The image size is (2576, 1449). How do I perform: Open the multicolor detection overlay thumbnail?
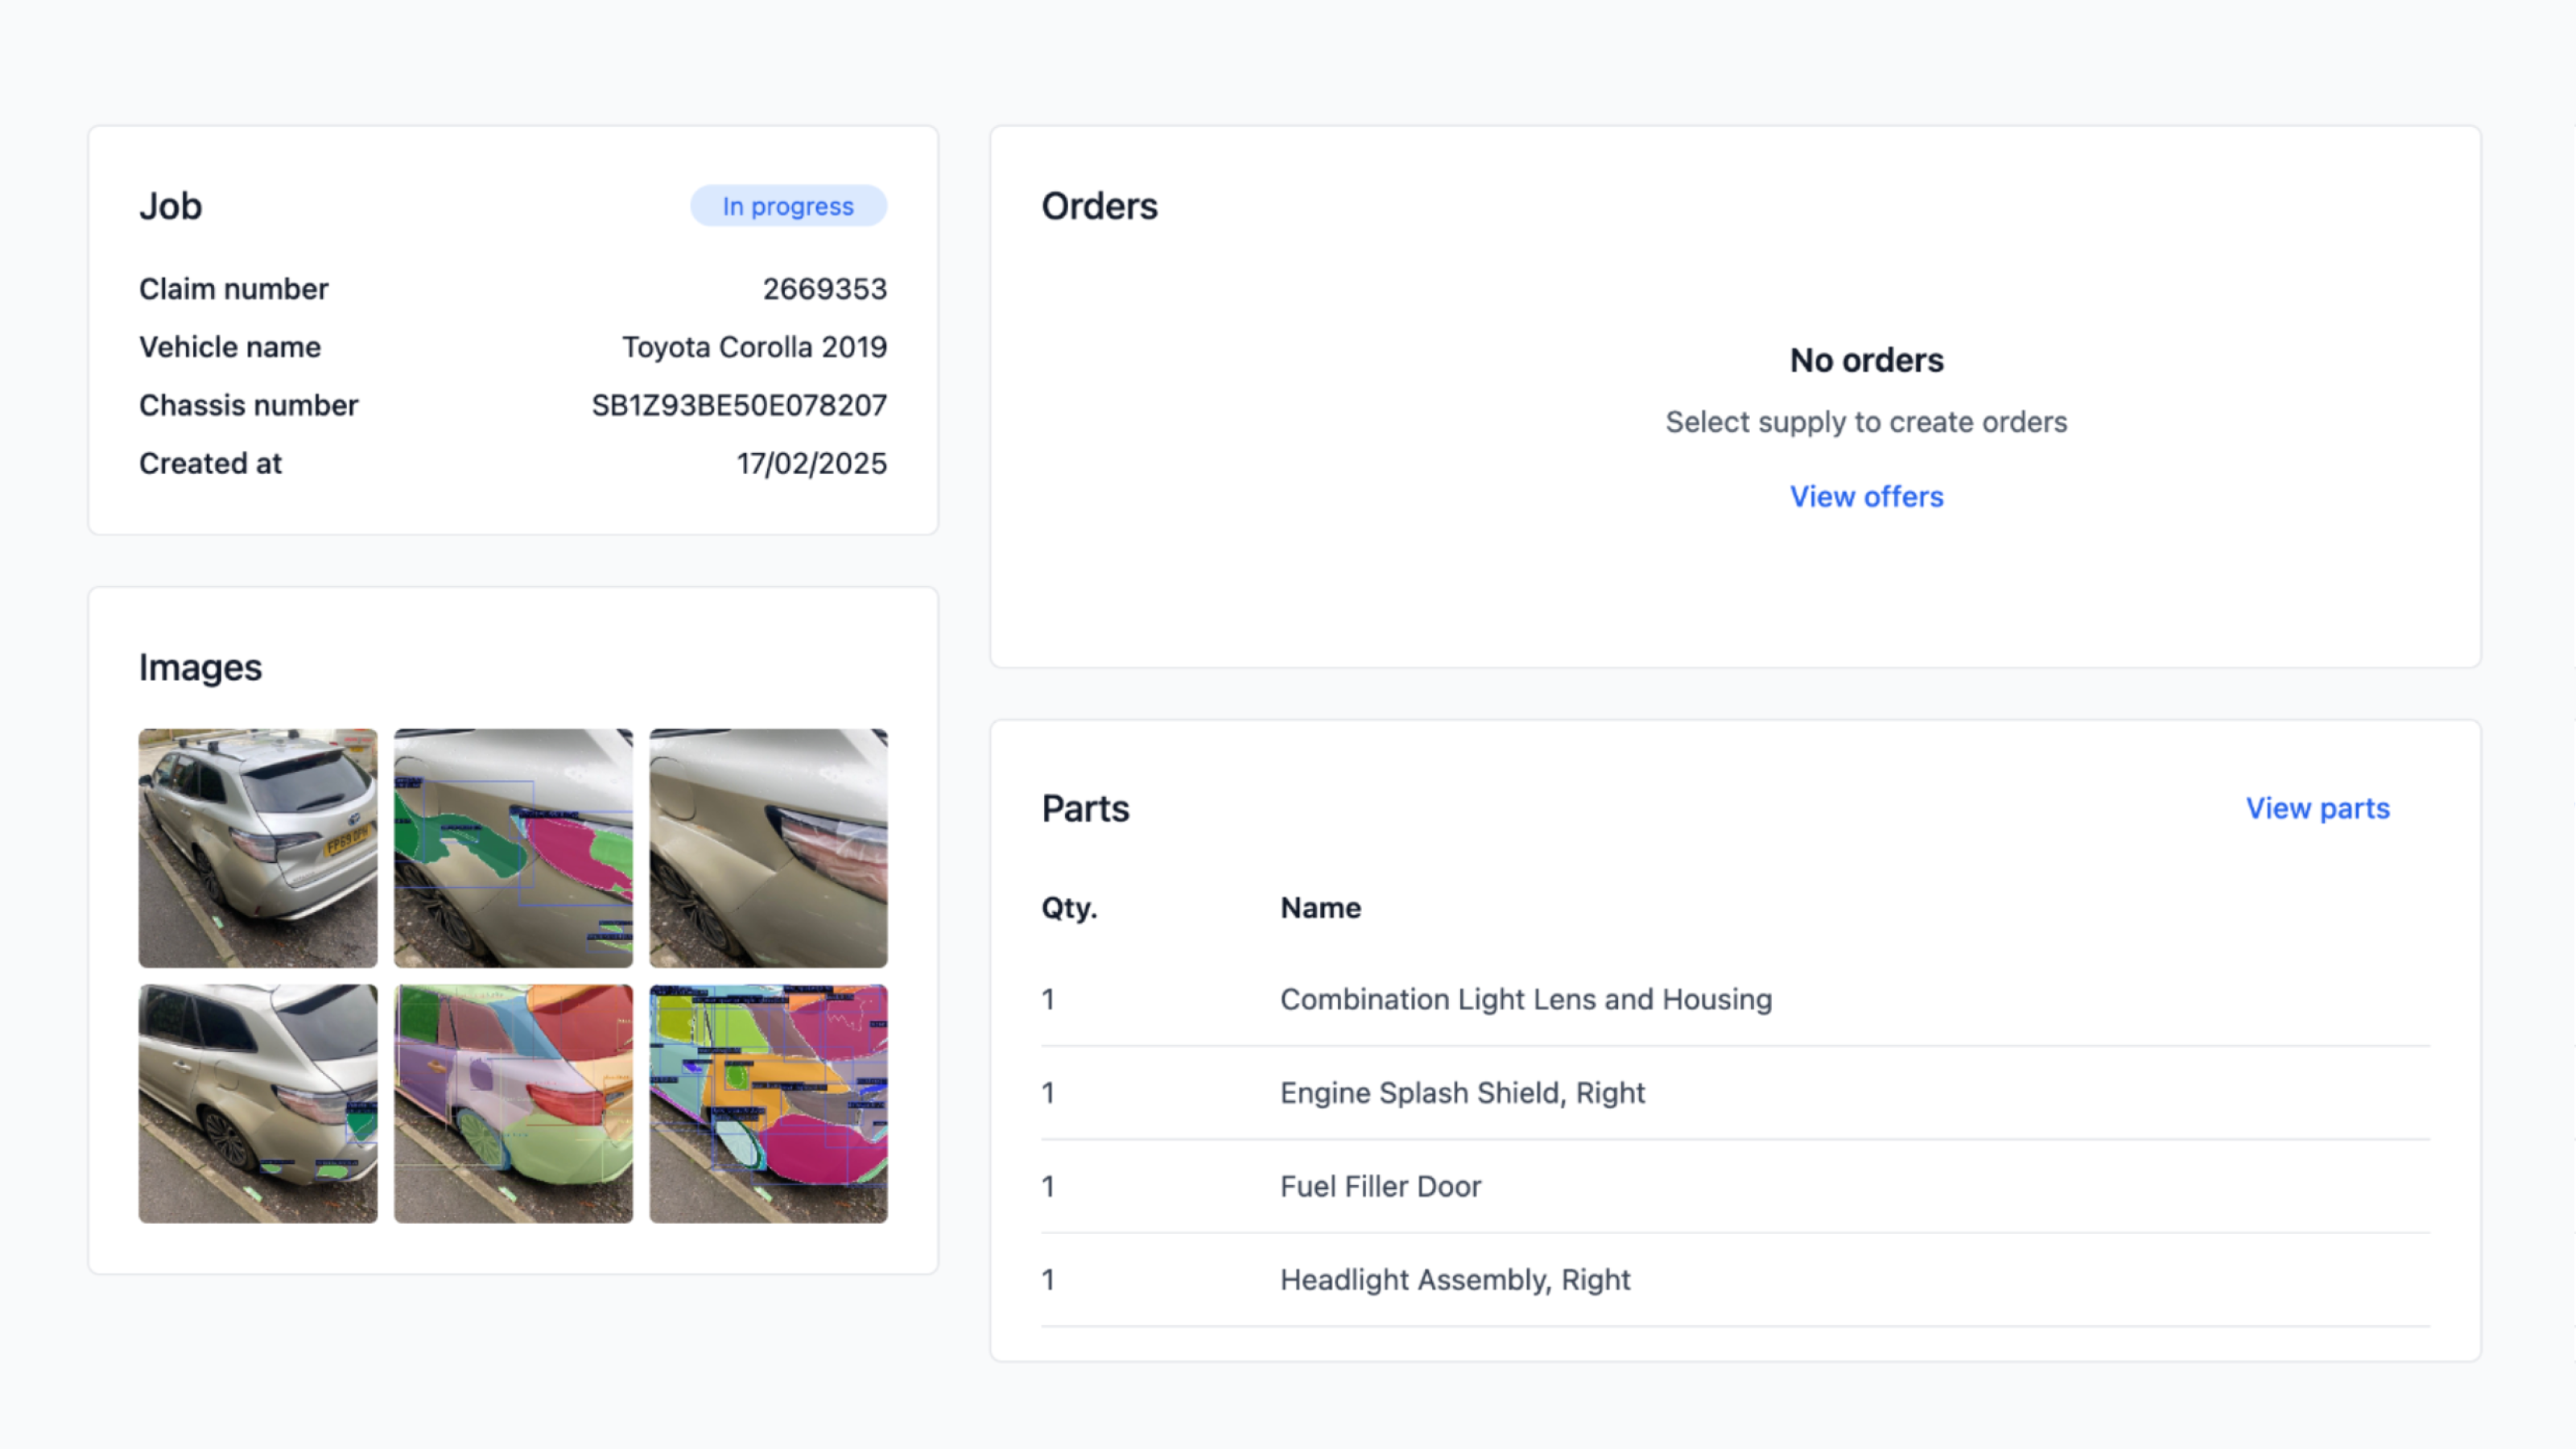click(x=768, y=1103)
